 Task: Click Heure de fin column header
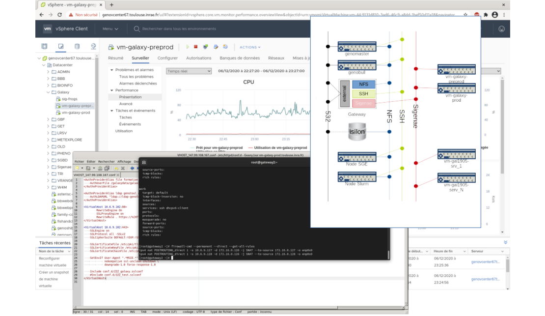click(x=449, y=251)
